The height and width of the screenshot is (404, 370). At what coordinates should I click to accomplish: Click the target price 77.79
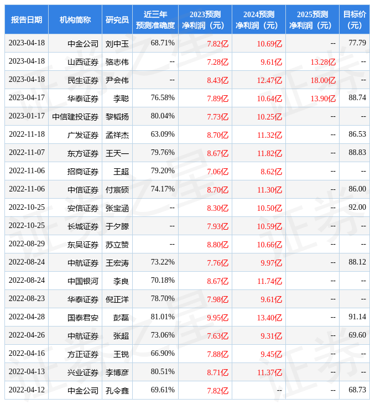pyautogui.click(x=357, y=43)
